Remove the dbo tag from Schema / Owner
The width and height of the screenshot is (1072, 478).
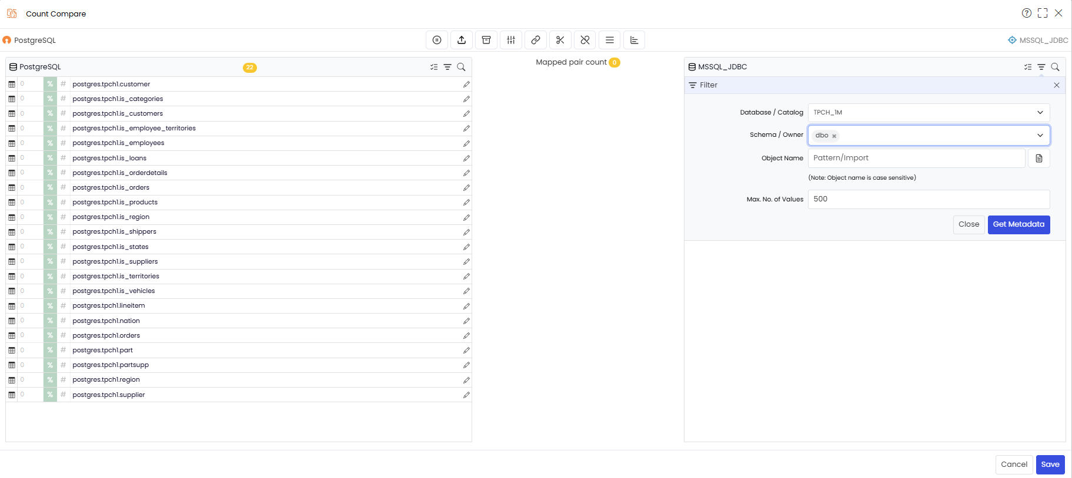coord(834,136)
